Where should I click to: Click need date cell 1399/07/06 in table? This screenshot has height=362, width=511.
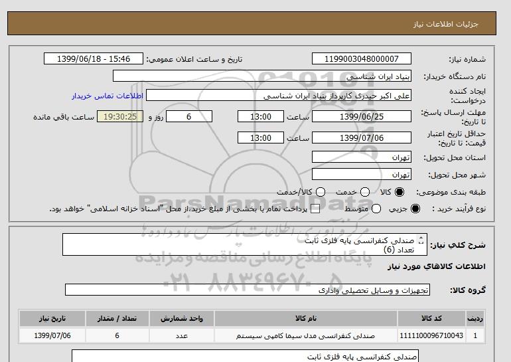(52, 335)
